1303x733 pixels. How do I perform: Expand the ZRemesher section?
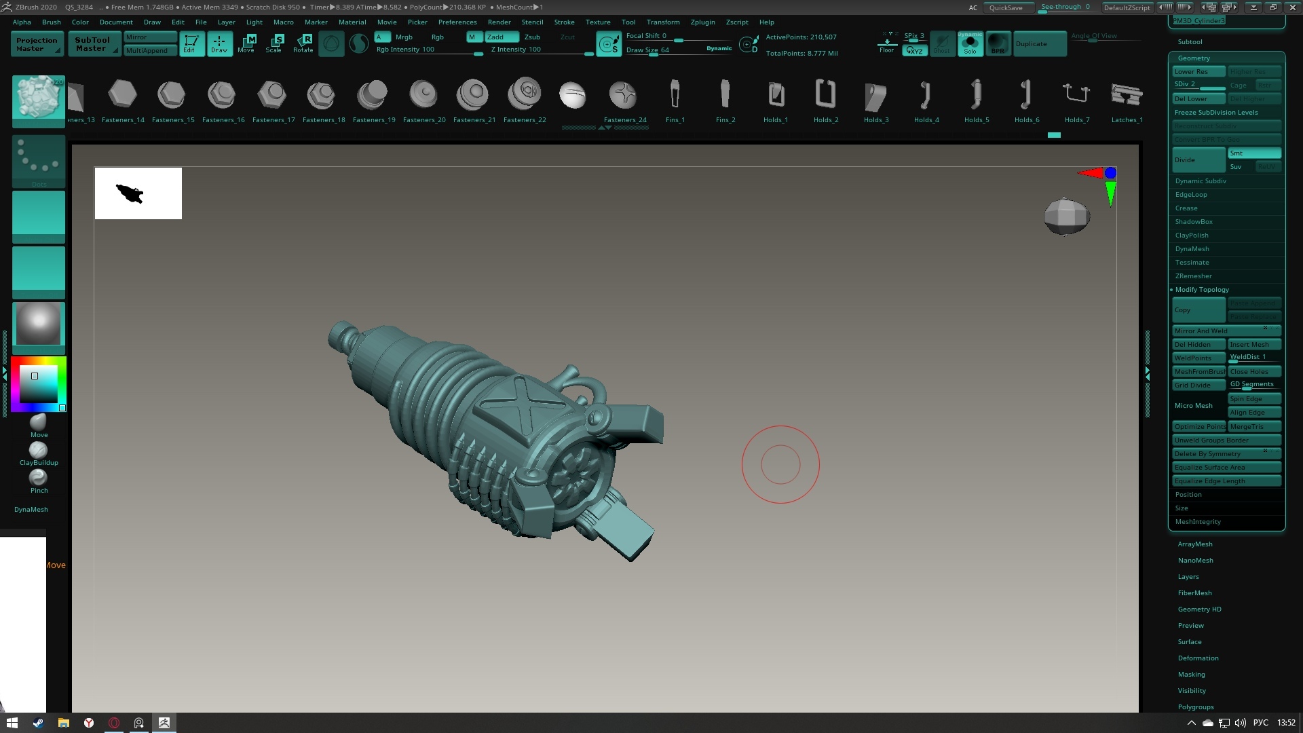[1193, 276]
